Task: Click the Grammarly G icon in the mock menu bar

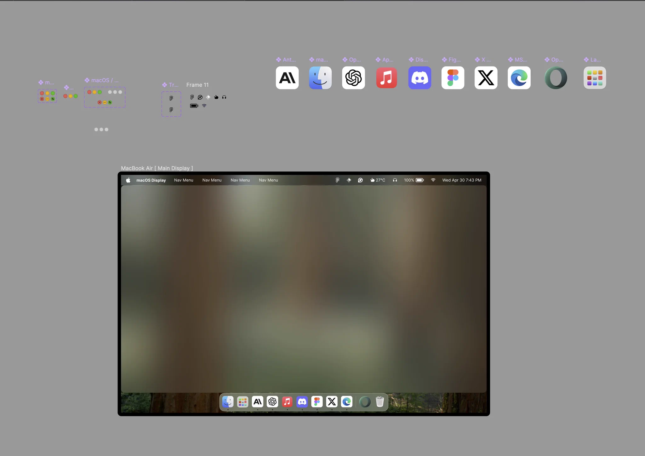Action: (360, 180)
